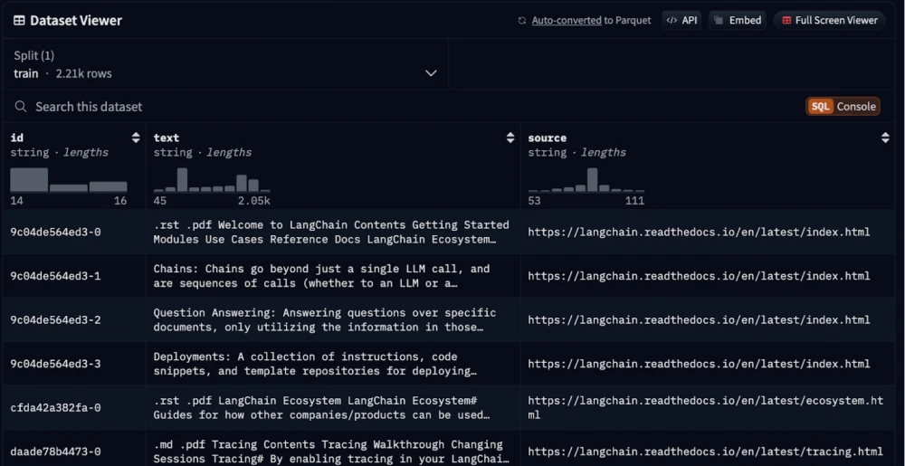Viewport: 905px width, 466px height.
Task: Sort the id column
Action: (x=136, y=138)
